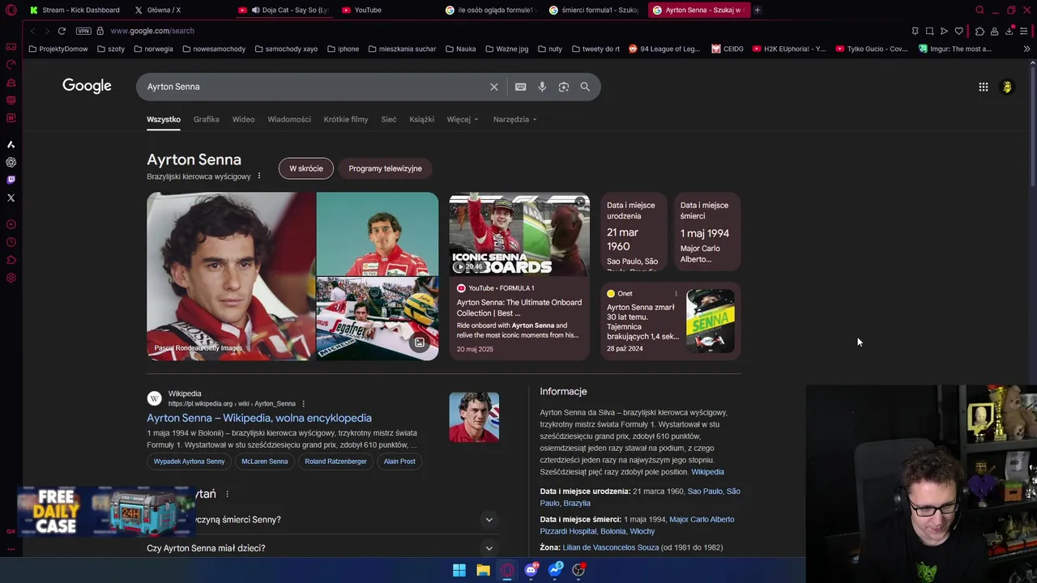
Task: Open the ProjektyDomow bookmark folder
Action: [58, 49]
